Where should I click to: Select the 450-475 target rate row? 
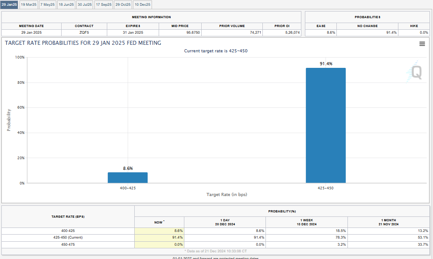point(215,244)
